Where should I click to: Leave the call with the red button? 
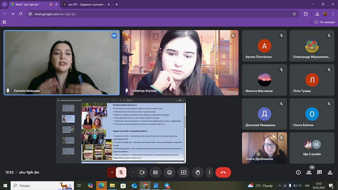tap(223, 172)
